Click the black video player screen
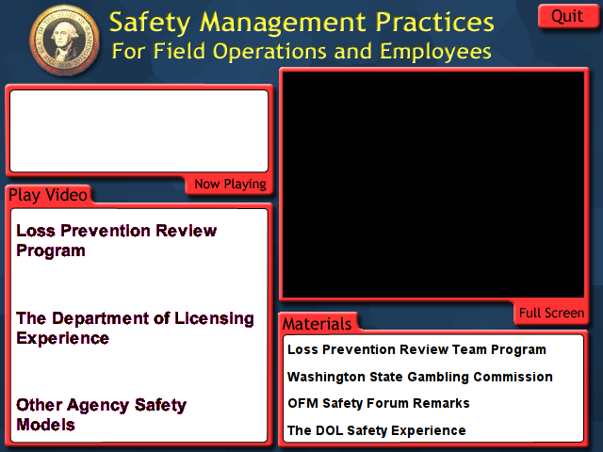The image size is (603, 452). 434,184
